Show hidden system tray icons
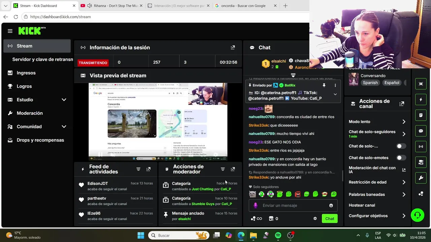The width and height of the screenshot is (431, 242). click(x=358, y=235)
